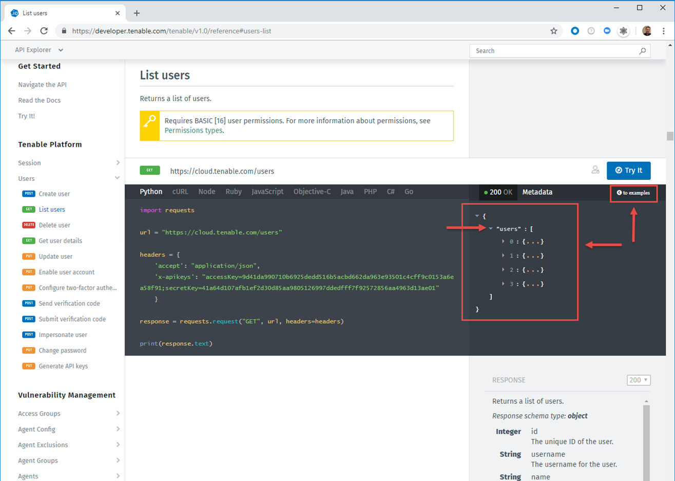Click the POST badge for Create user
The height and width of the screenshot is (481, 675).
click(29, 194)
